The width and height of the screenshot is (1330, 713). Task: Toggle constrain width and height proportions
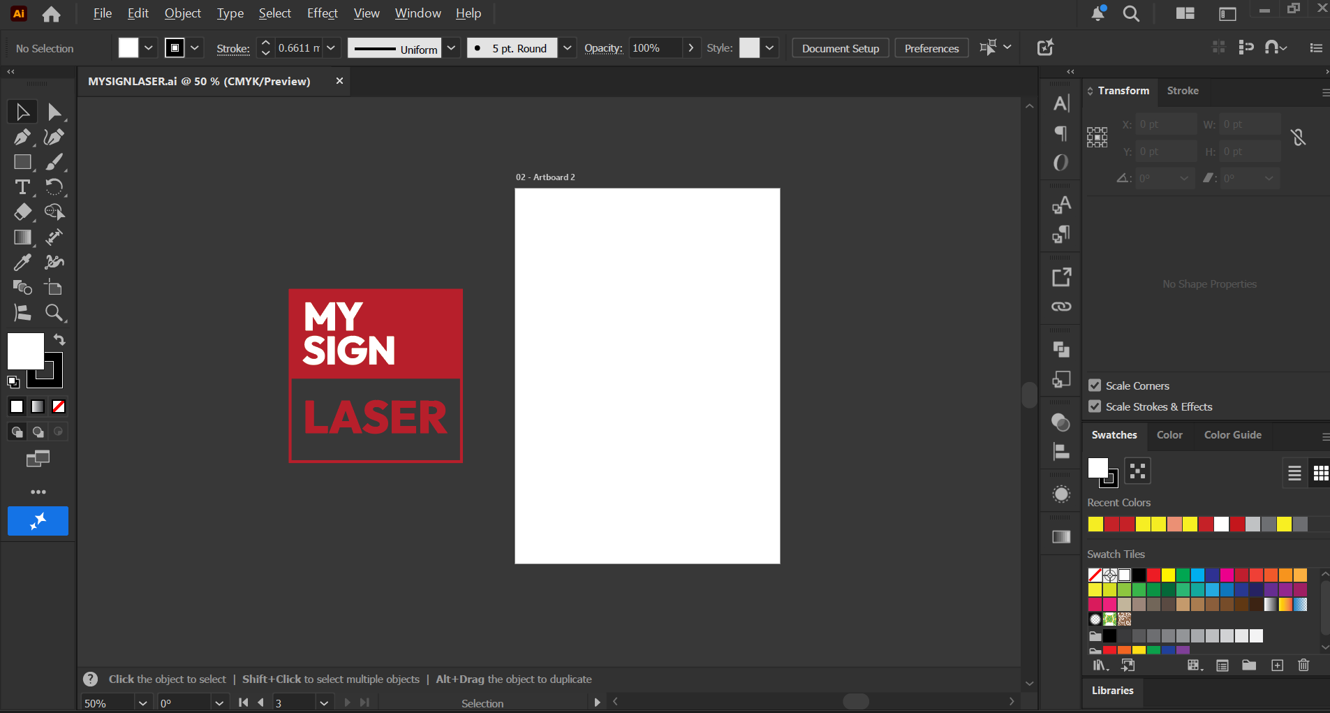(1299, 138)
